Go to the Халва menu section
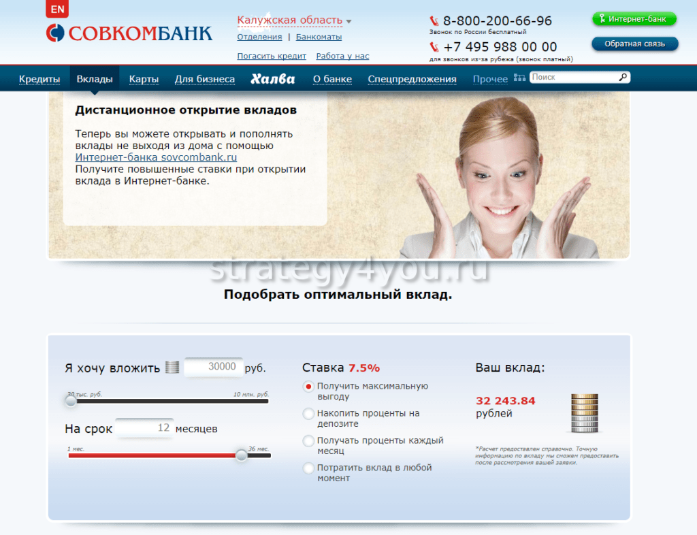This screenshot has width=697, height=535. pos(272,79)
